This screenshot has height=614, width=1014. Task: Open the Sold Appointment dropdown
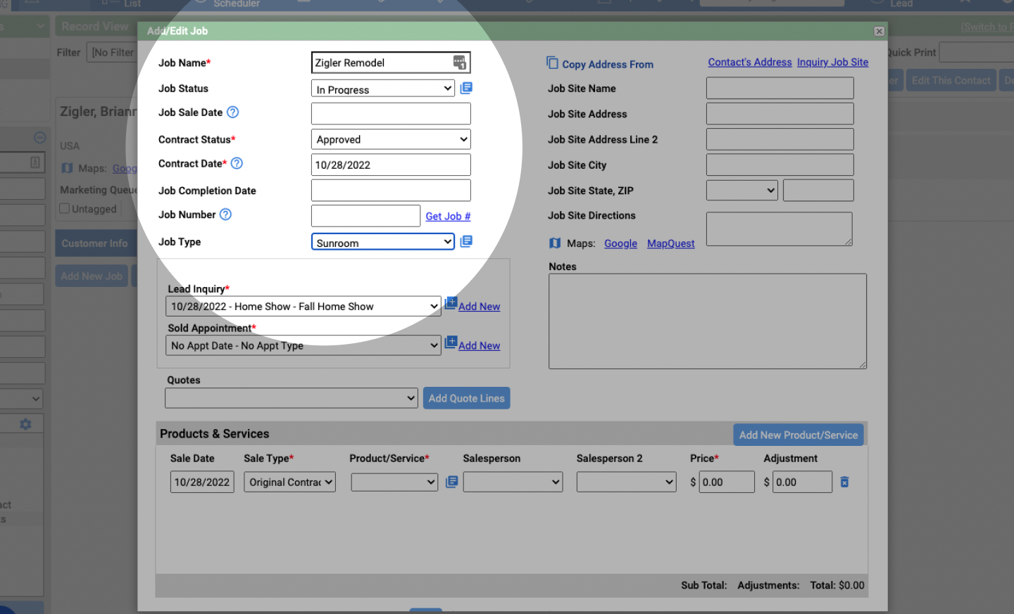coord(303,345)
